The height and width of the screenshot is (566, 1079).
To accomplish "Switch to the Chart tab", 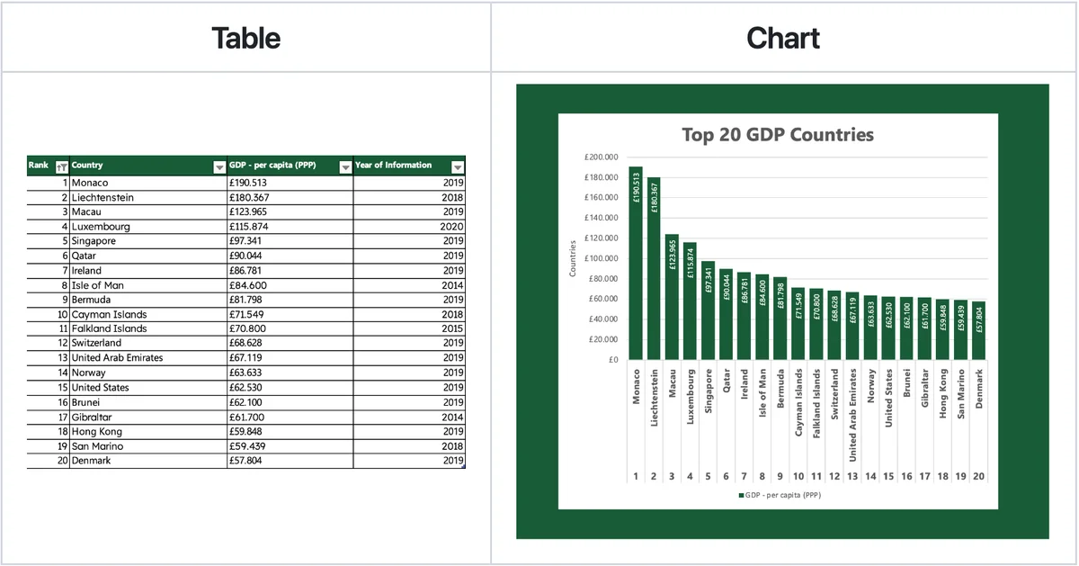I will (x=782, y=38).
